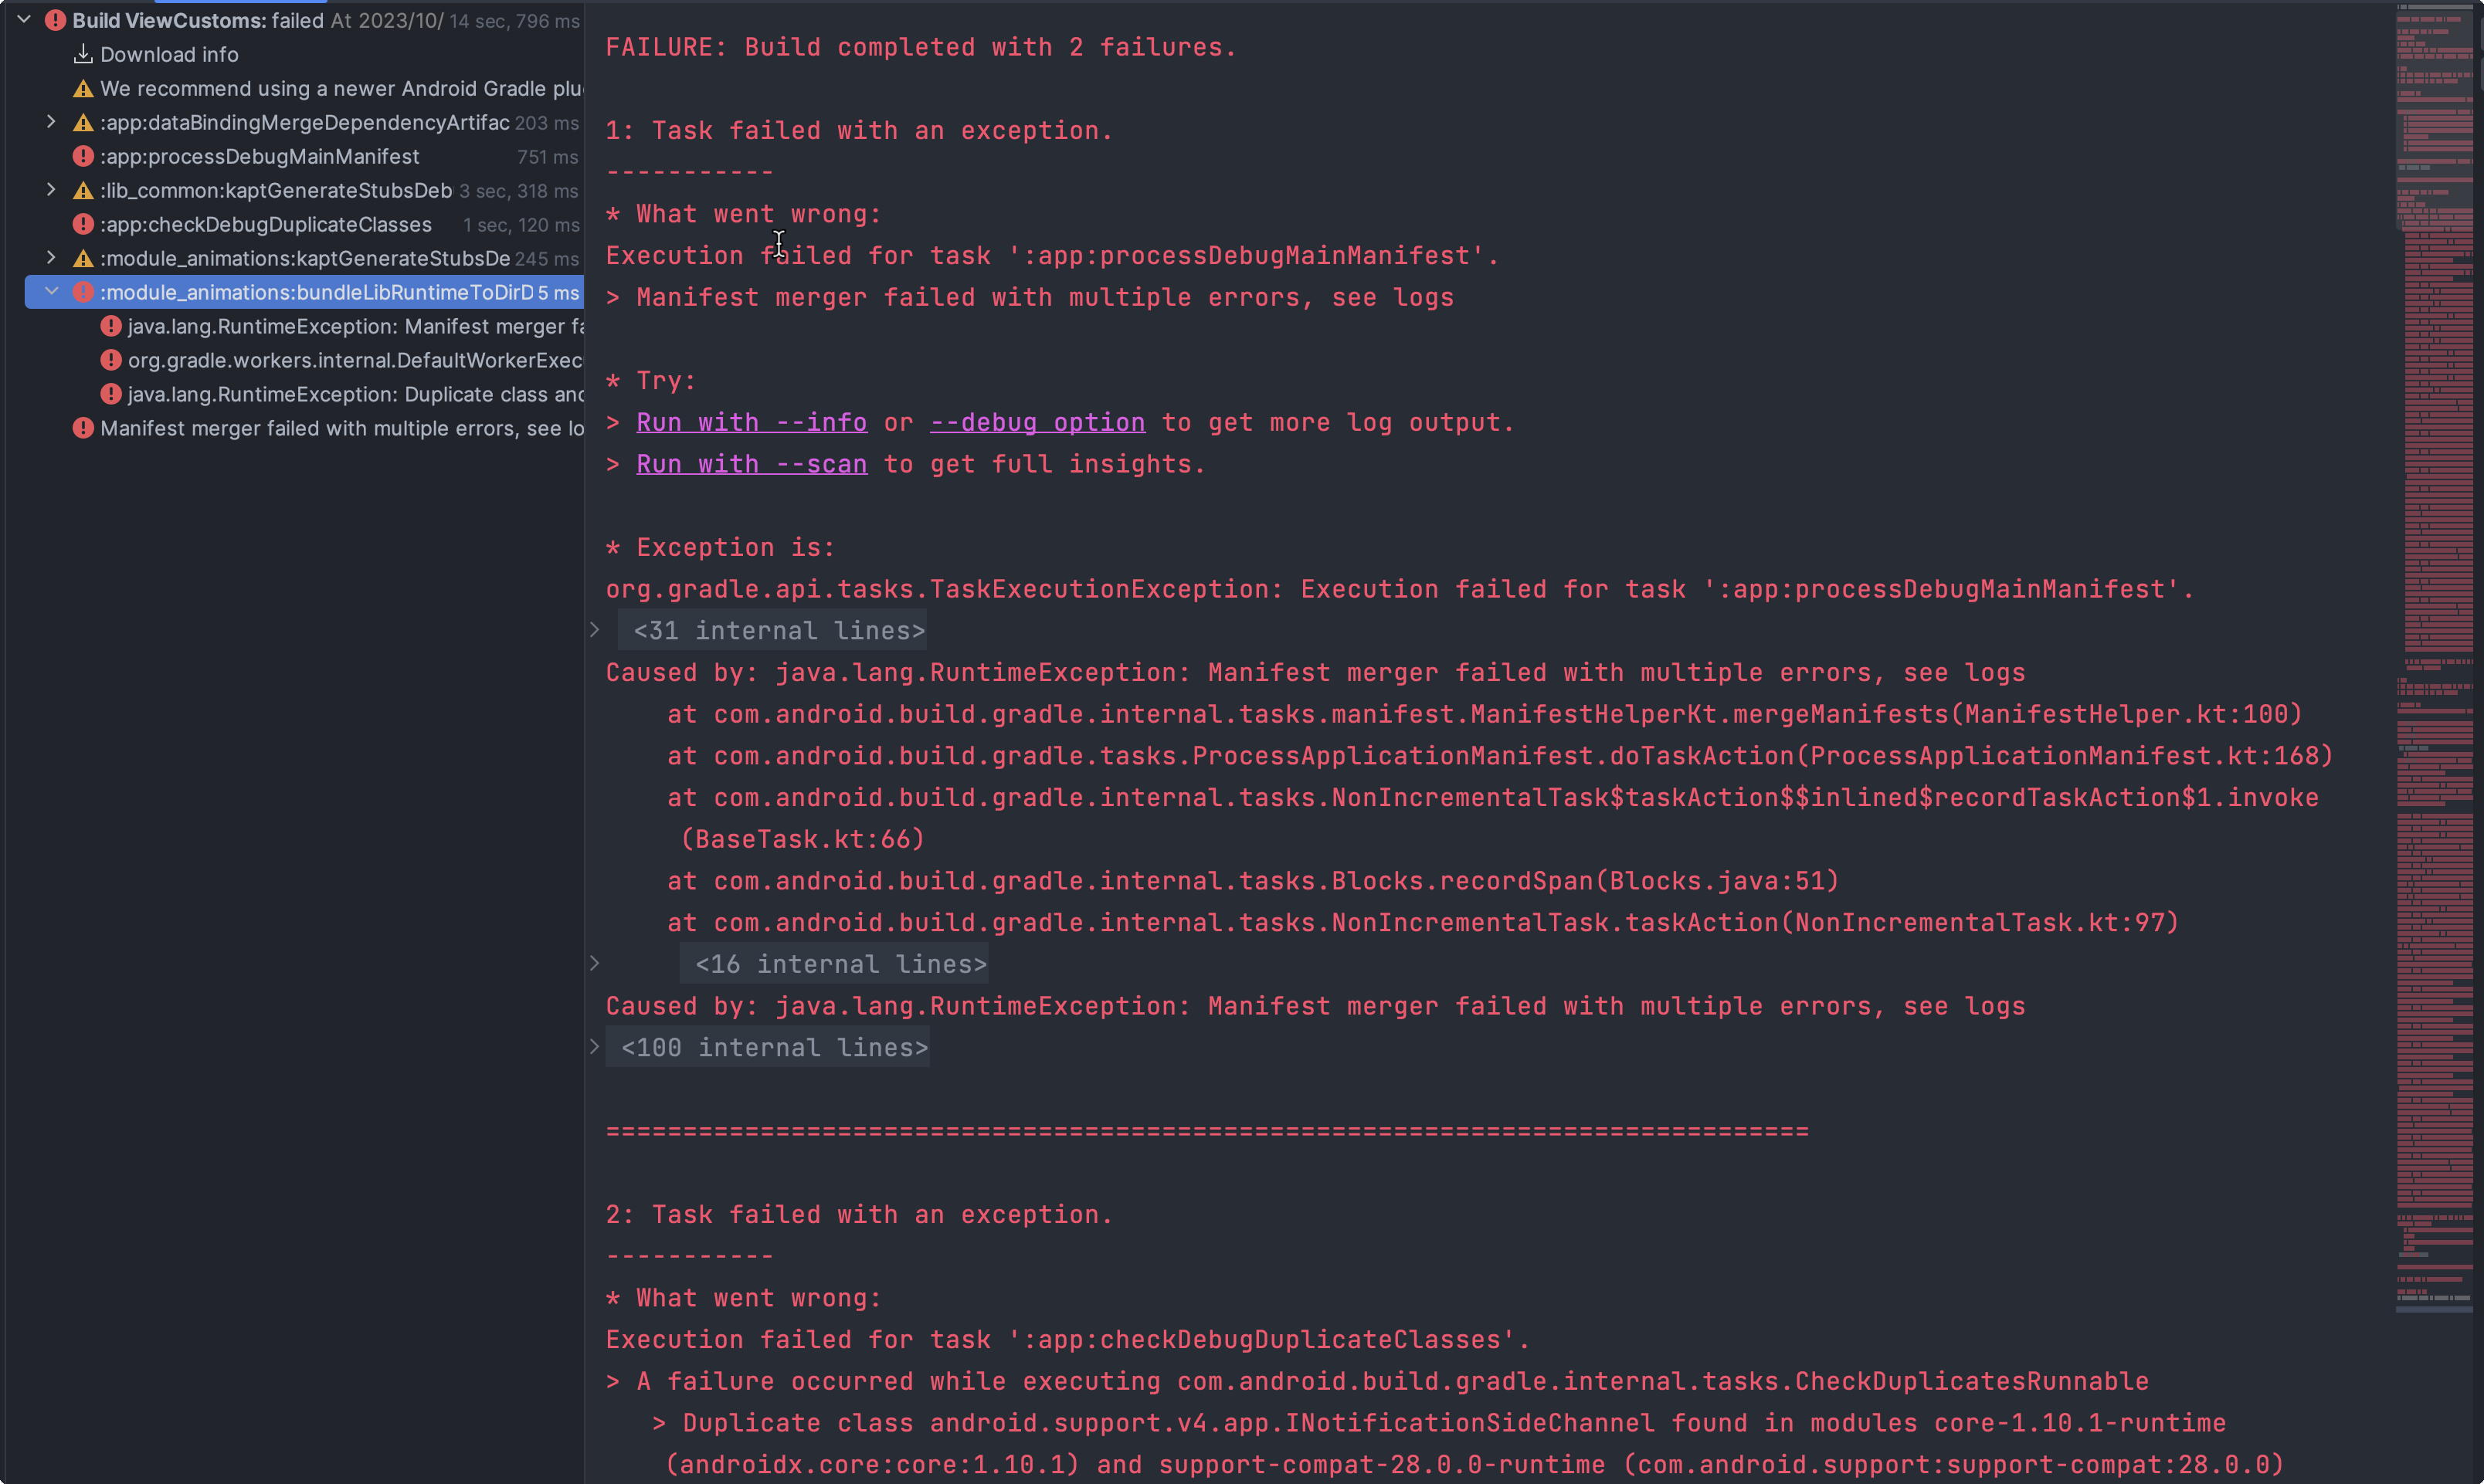2484x1484 pixels.
Task: Click warning icon beside Gradle plugin recommendation
Action: point(83,89)
